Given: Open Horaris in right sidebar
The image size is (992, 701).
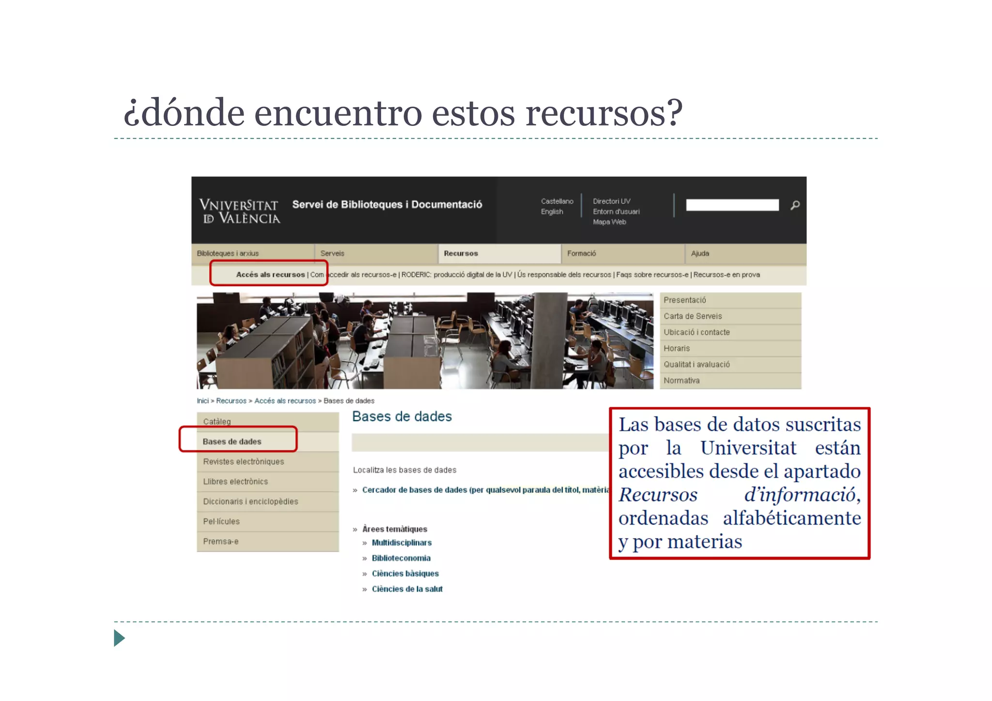Looking at the screenshot, I should click(x=730, y=348).
